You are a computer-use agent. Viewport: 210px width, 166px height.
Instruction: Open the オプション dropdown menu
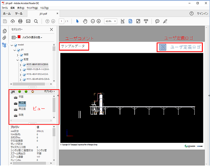point(49,91)
